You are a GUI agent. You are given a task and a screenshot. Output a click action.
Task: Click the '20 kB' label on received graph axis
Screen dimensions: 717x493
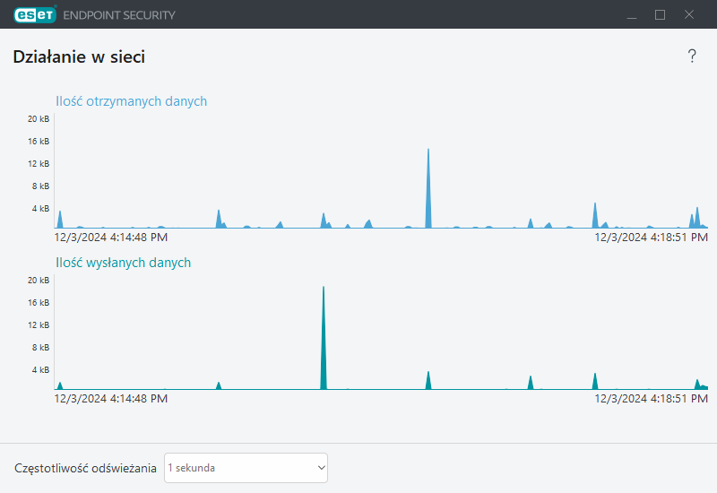pos(39,119)
